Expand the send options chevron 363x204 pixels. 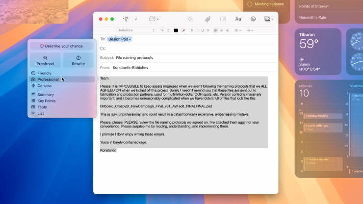[136, 19]
